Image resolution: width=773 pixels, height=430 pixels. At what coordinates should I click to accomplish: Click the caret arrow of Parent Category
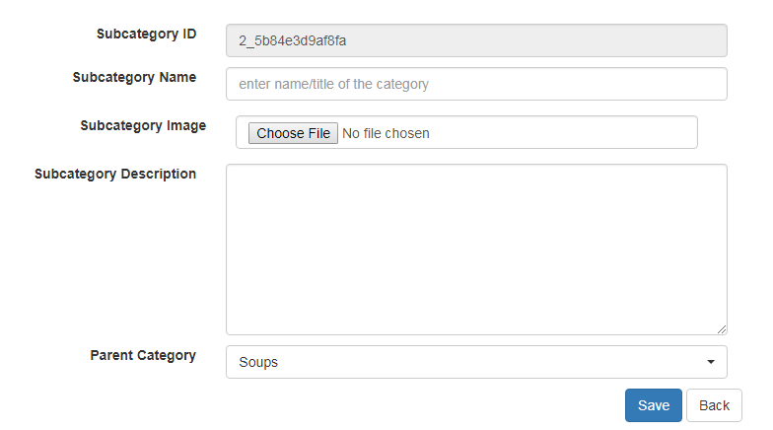[711, 362]
